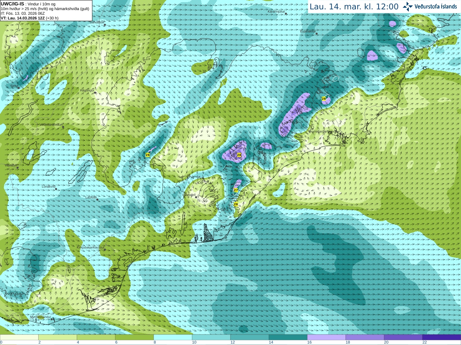Pick the 4–6 m/s green scale swatch
Image resolution: width=461 pixels, height=345 pixels.
click(x=96, y=337)
